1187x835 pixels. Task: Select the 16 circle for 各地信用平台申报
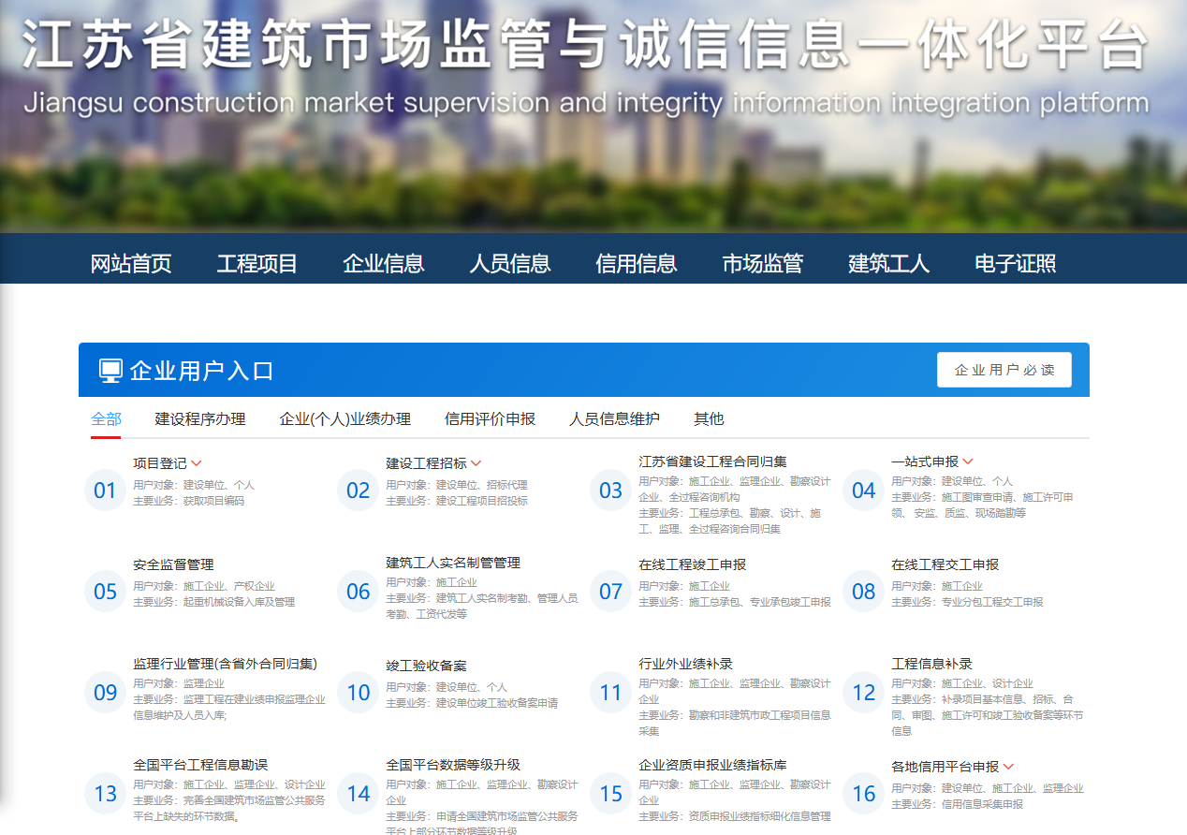coord(863,794)
